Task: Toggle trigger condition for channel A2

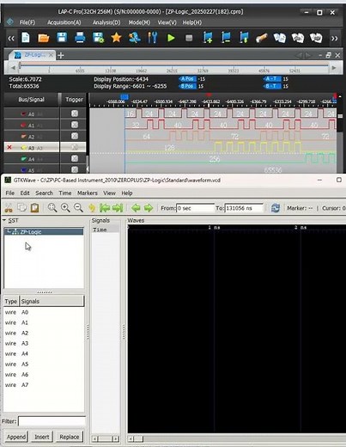Action: [75, 136]
